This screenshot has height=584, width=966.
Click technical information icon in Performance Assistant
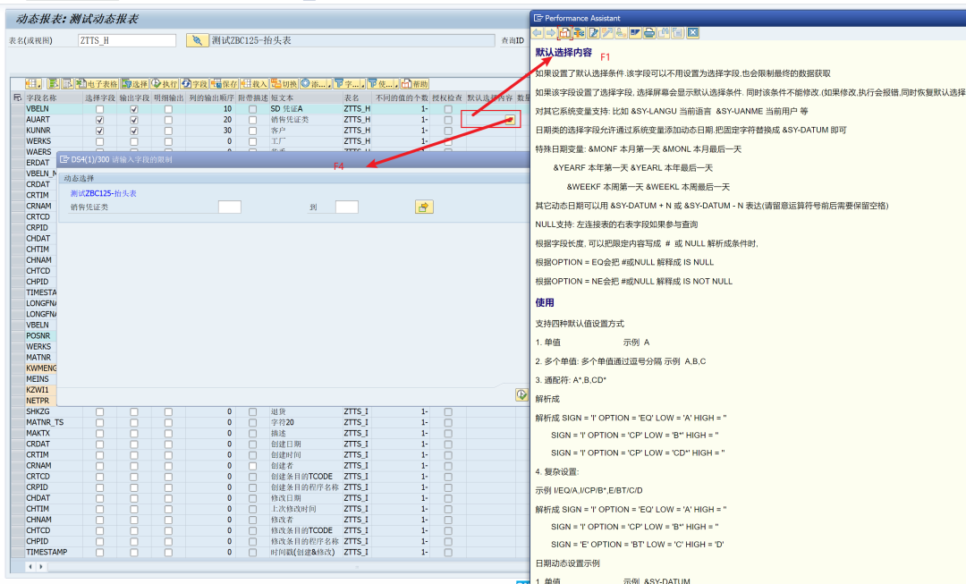click(x=579, y=33)
